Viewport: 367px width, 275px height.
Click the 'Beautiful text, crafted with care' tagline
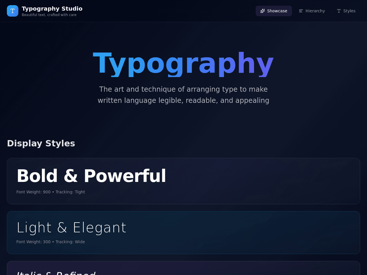pos(49,15)
